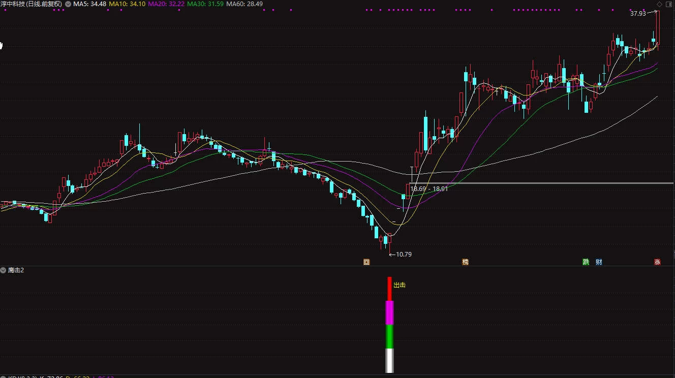Click the red segment of the signal bar
This screenshot has width=675, height=378.
point(390,289)
